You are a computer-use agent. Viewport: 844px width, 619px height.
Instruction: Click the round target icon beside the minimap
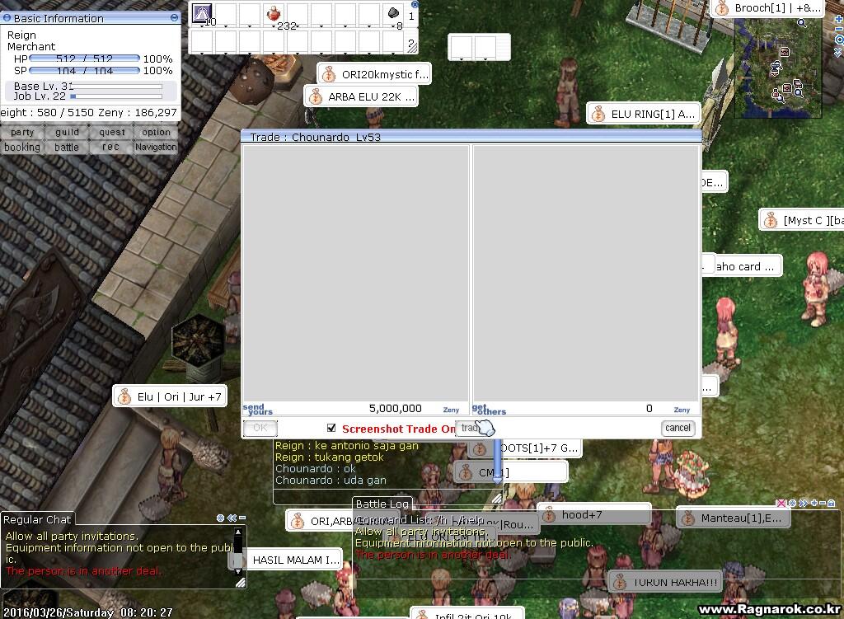coord(838,40)
